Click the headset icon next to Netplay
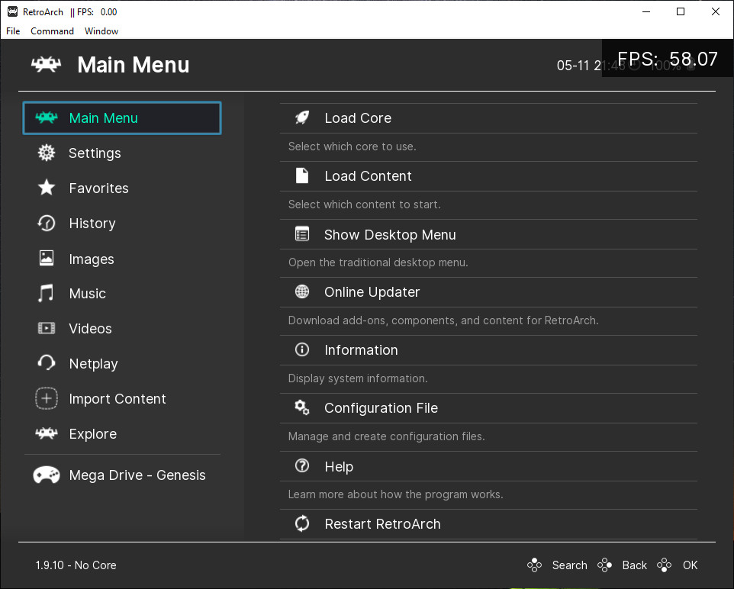This screenshot has width=734, height=589. pyautogui.click(x=47, y=363)
